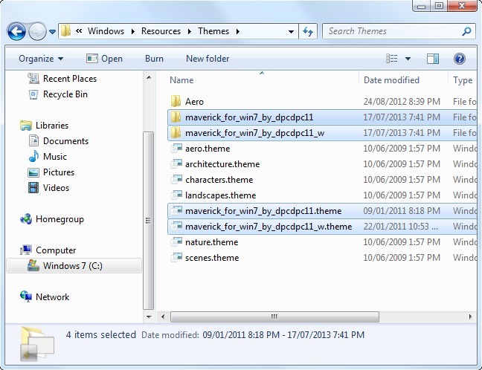482x370 pixels.
Task: Sort by Type column header
Action: coord(463,80)
